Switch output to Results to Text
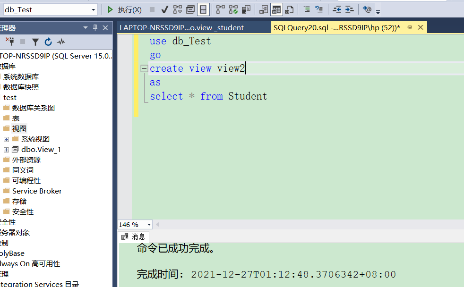 coord(264,10)
